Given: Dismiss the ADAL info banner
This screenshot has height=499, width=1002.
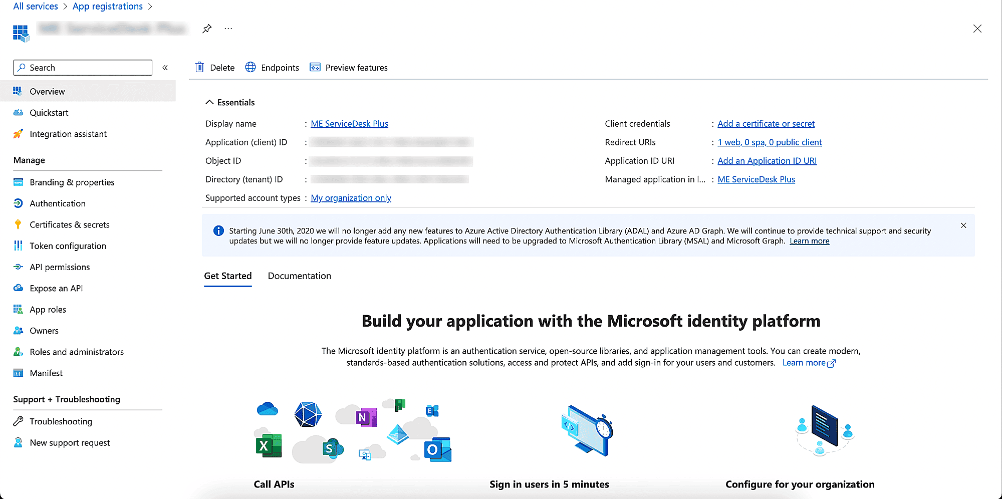Looking at the screenshot, I should pos(963,225).
